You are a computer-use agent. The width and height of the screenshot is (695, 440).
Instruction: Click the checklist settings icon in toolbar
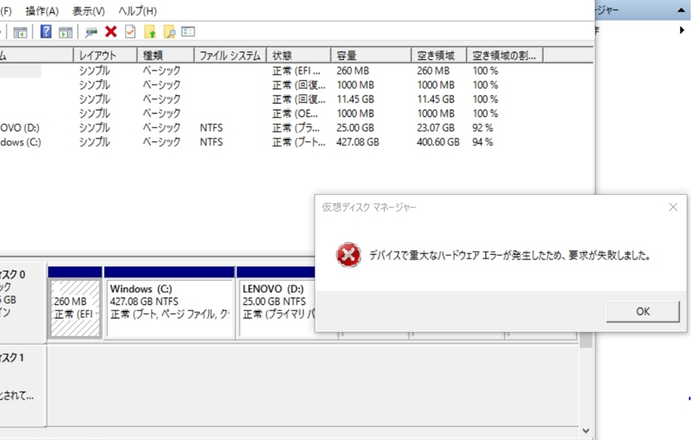coord(188,32)
